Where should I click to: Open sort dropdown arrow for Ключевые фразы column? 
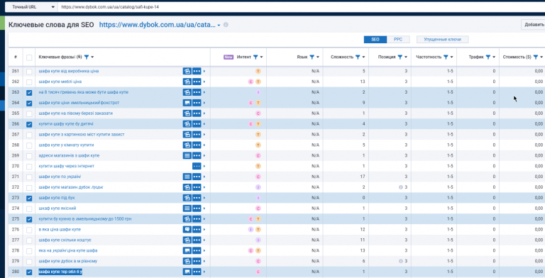pos(92,57)
